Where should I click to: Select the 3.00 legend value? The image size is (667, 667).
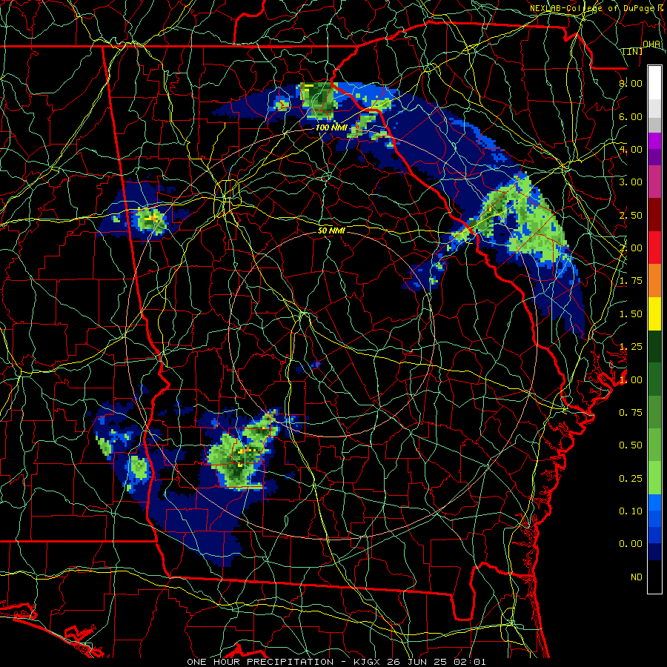coord(631,182)
